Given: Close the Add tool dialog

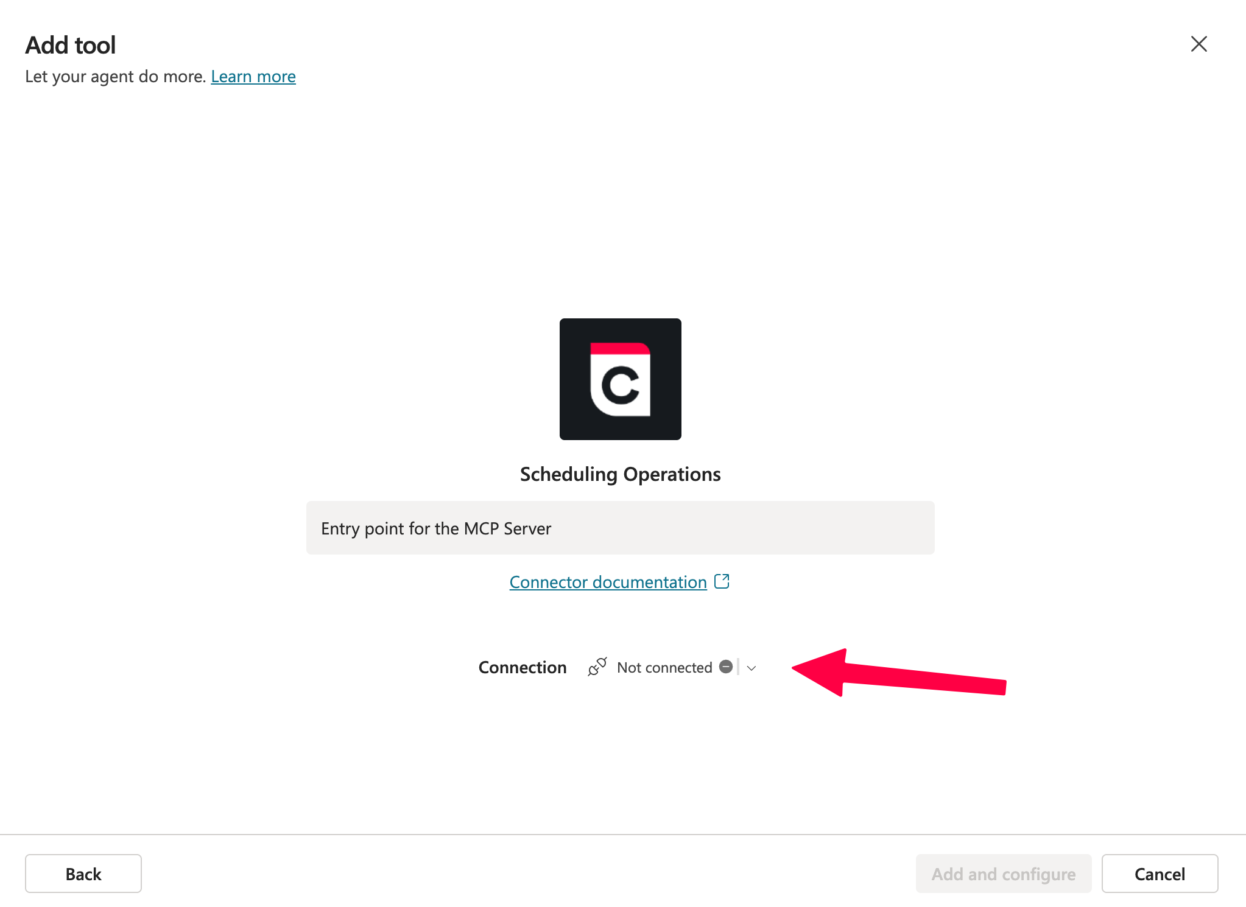Looking at the screenshot, I should click(x=1198, y=44).
